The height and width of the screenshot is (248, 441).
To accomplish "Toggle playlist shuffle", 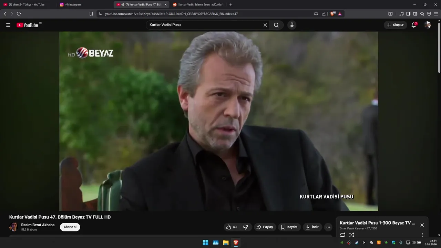I will [x=352, y=235].
